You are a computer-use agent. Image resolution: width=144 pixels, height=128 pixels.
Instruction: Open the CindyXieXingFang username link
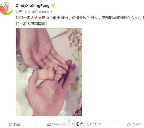pos(33,6)
